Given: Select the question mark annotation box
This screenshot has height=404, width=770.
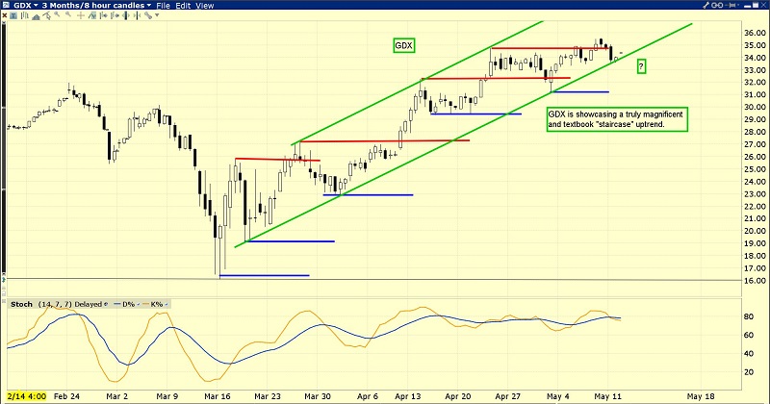Looking at the screenshot, I should pos(641,66).
